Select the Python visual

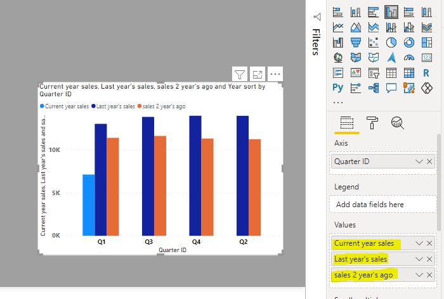[x=338, y=88]
